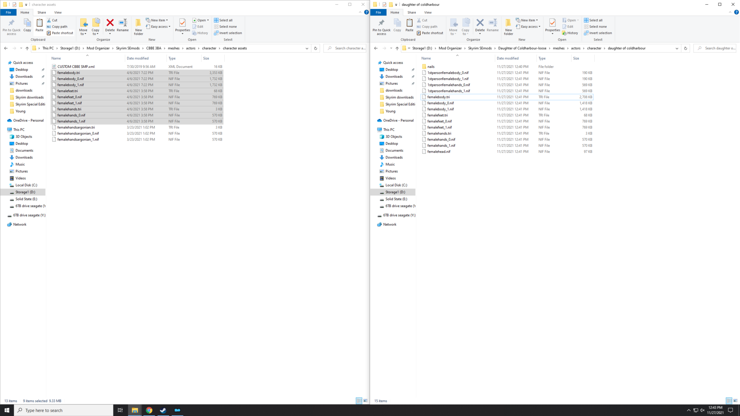
Task: Open Share tab in right window
Action: 412,12
